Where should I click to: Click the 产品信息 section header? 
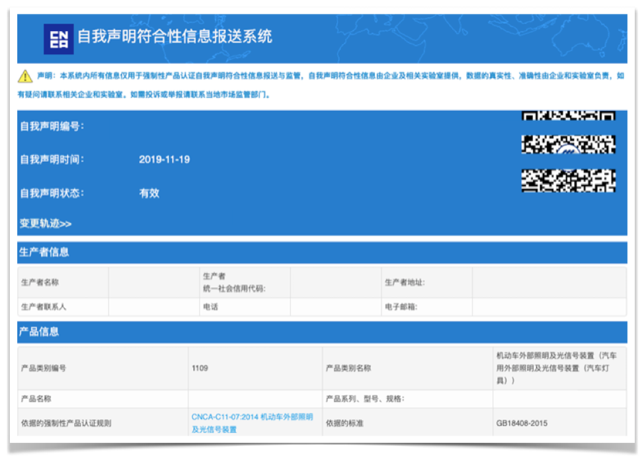[322, 332]
